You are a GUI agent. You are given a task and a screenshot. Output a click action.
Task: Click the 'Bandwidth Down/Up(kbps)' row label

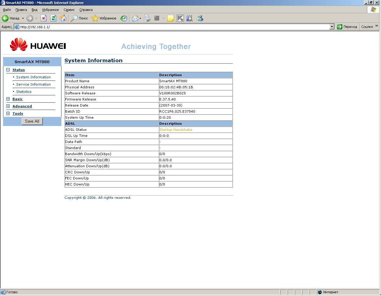point(88,154)
